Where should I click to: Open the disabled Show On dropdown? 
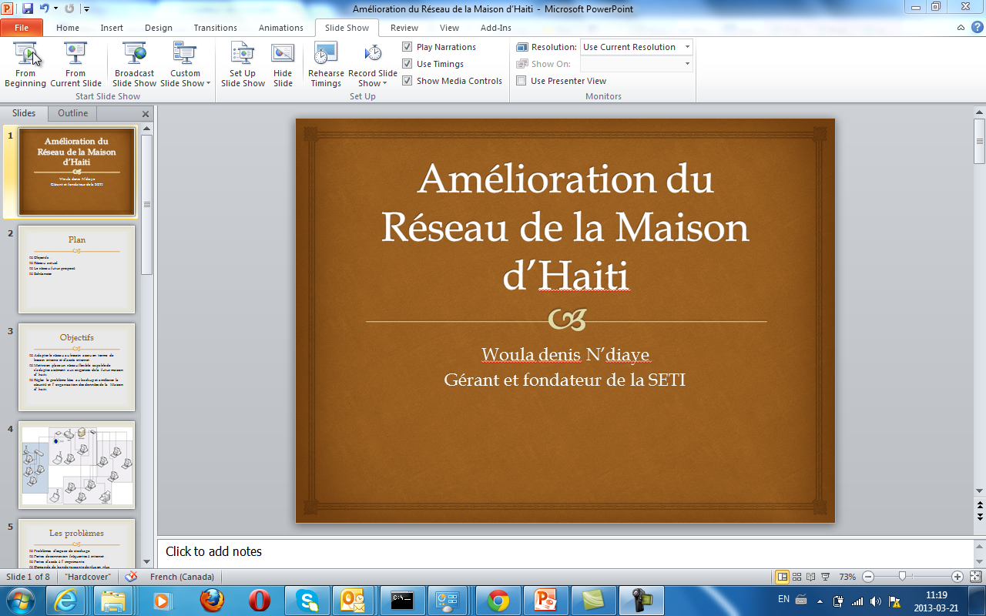point(687,64)
